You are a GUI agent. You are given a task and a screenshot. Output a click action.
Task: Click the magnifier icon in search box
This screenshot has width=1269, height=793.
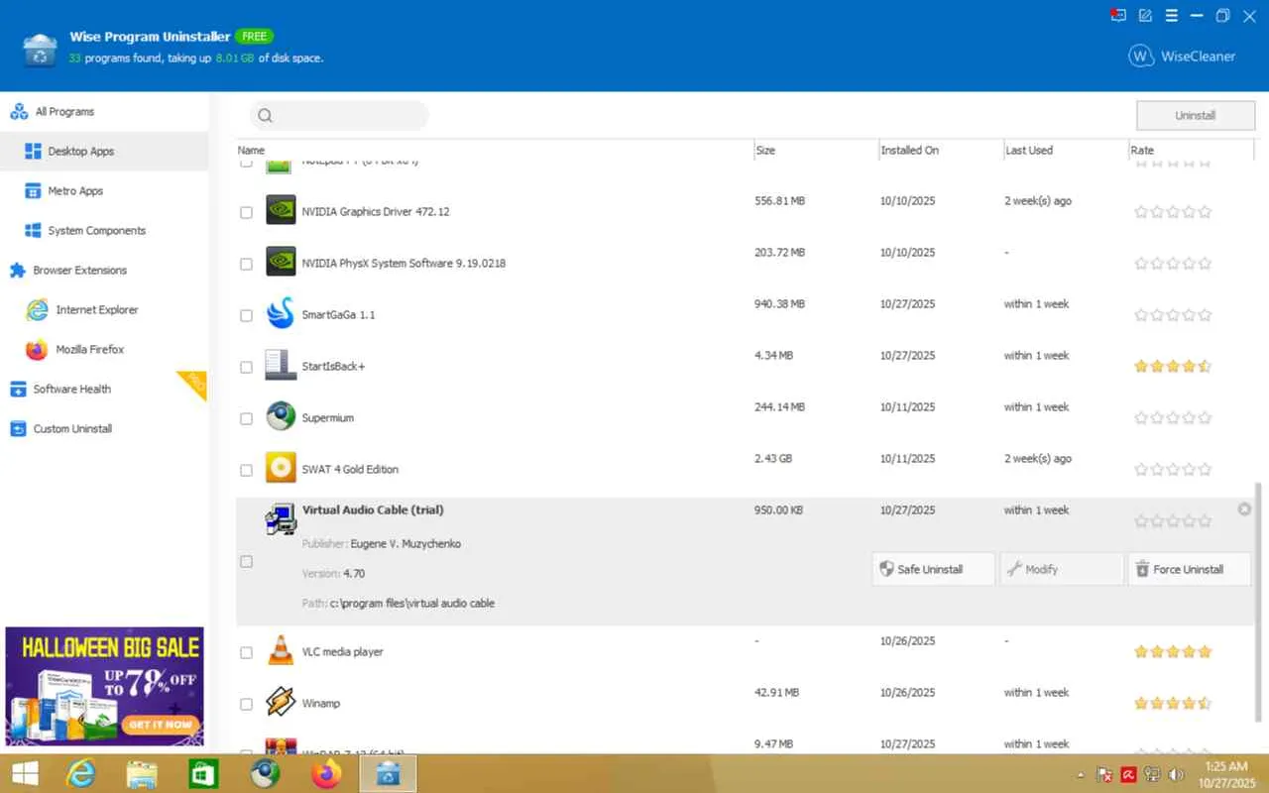pos(265,116)
